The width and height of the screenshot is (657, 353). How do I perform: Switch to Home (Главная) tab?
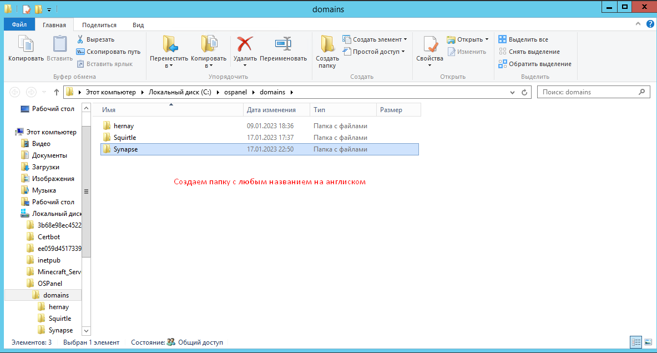54,25
